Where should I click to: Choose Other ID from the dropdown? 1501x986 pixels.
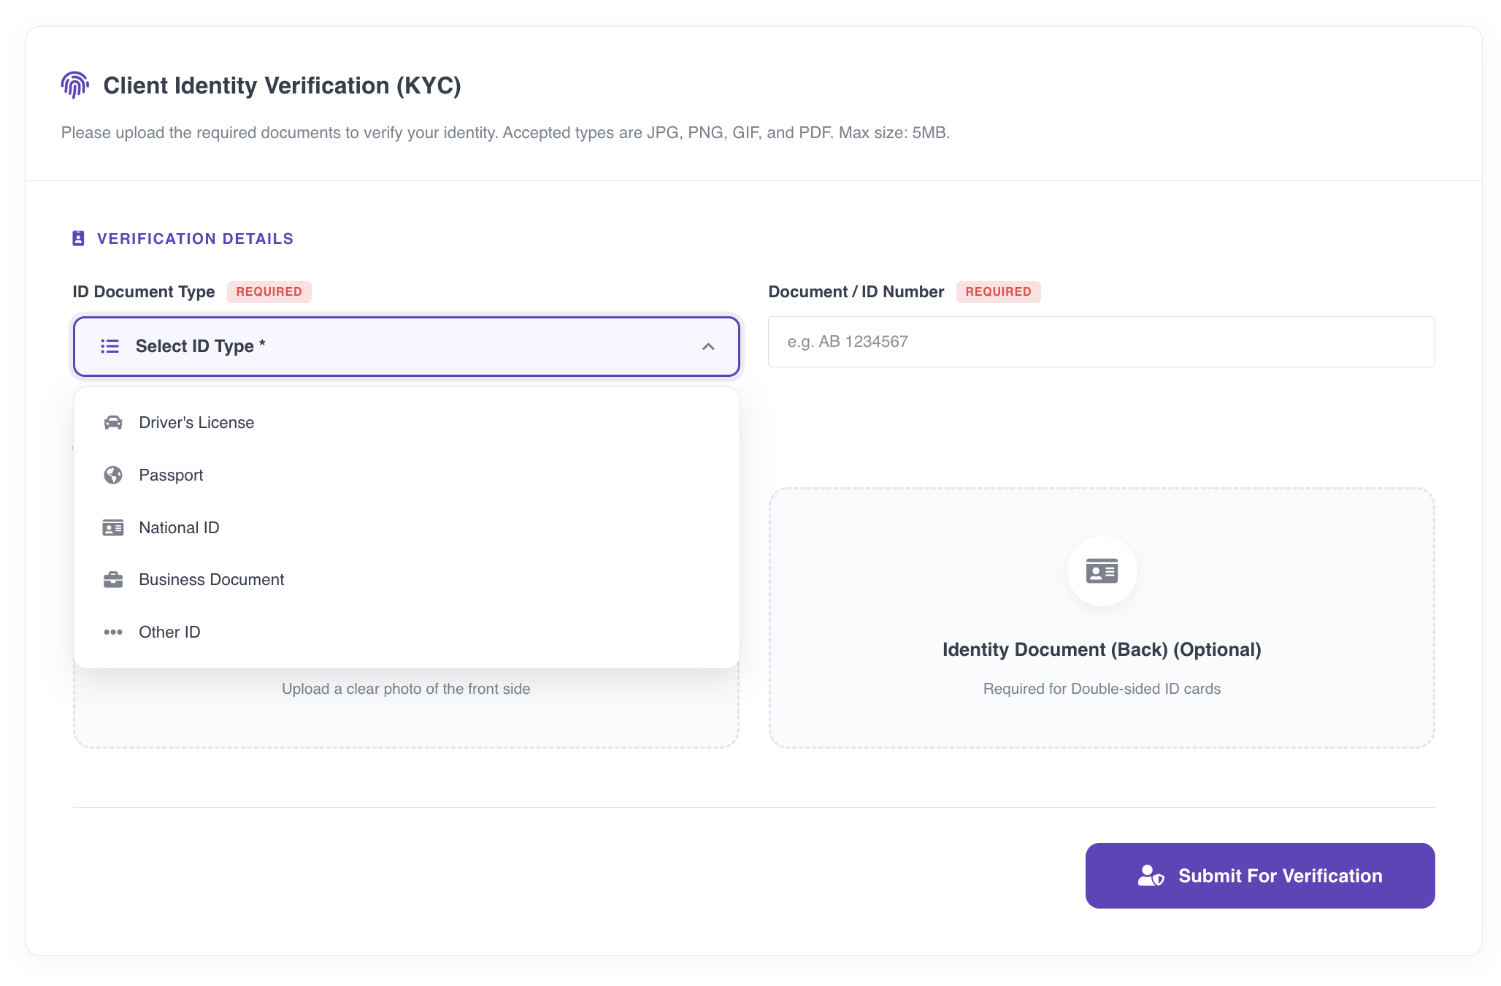pyautogui.click(x=169, y=632)
